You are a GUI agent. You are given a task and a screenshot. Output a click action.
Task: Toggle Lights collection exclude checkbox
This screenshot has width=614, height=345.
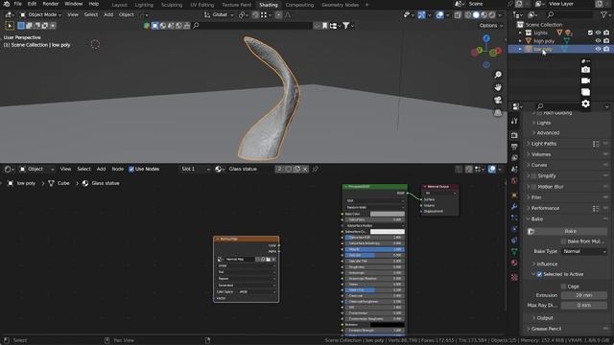[x=590, y=33]
